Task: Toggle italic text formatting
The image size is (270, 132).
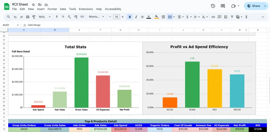Action: pyautogui.click(x=136, y=17)
